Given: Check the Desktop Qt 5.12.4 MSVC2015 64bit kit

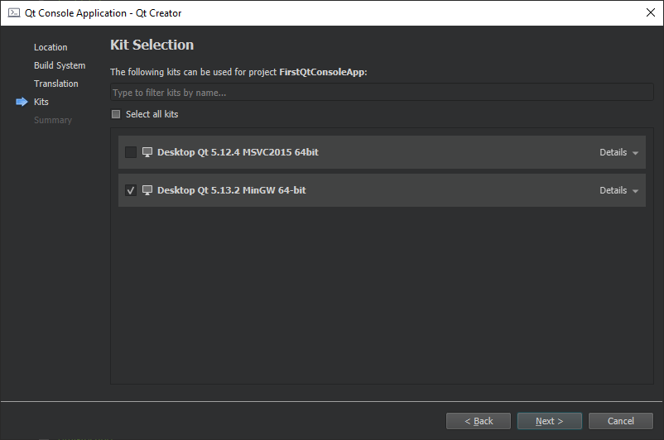Looking at the screenshot, I should click(131, 152).
